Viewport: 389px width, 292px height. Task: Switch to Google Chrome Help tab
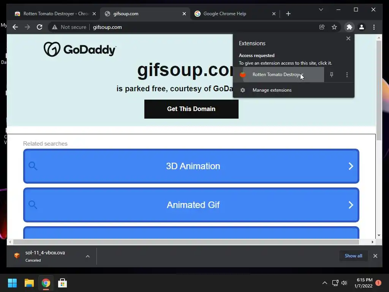pos(234,14)
